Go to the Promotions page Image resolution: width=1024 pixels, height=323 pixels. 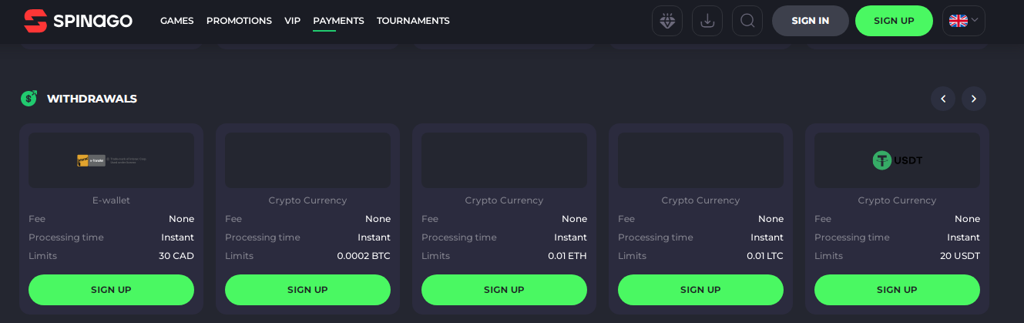tap(239, 21)
